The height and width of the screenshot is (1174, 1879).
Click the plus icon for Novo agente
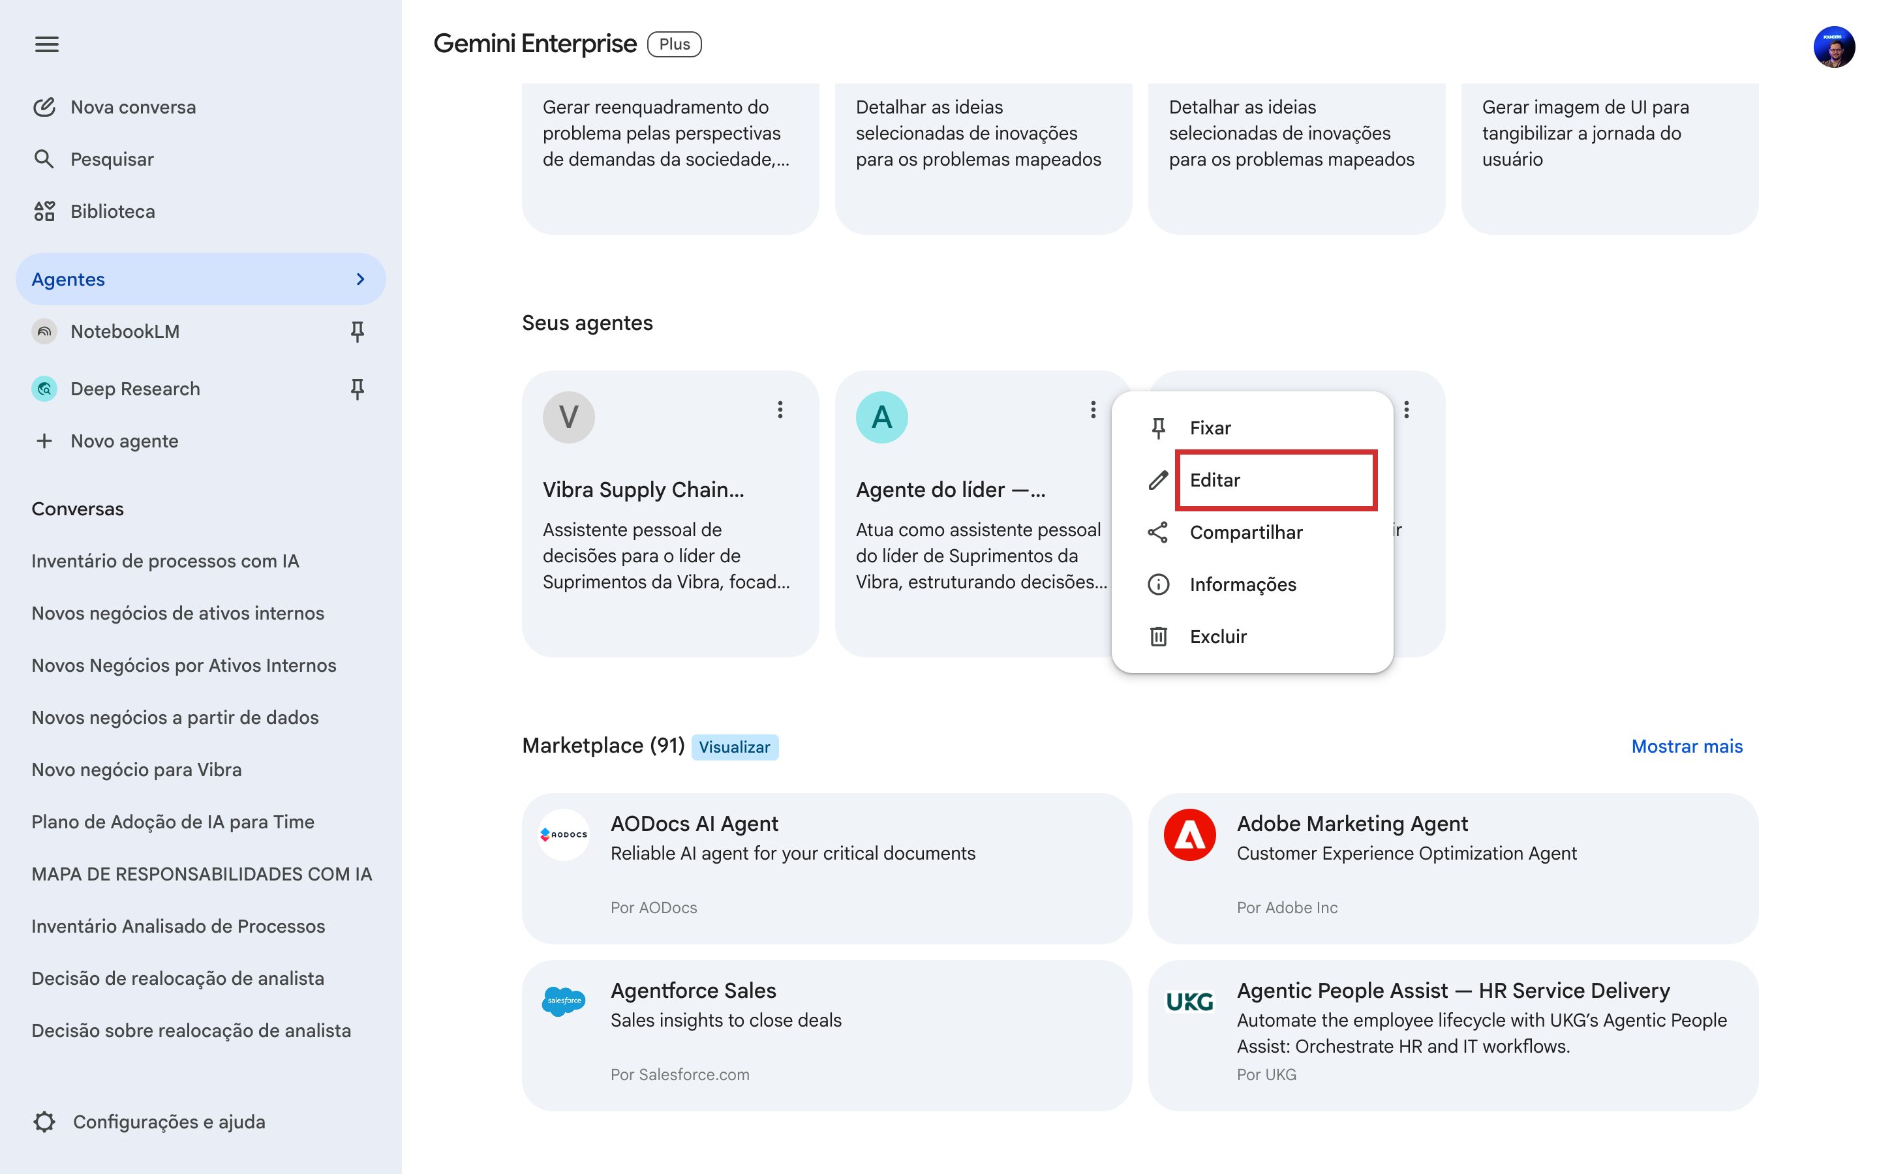tap(44, 441)
